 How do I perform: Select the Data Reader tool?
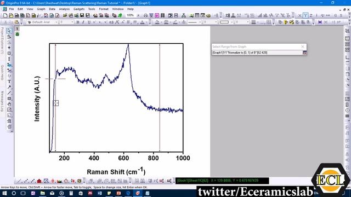click(x=9, y=53)
